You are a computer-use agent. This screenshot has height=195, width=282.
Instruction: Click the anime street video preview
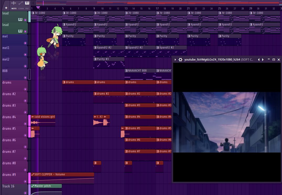pyautogui.click(x=227, y=122)
